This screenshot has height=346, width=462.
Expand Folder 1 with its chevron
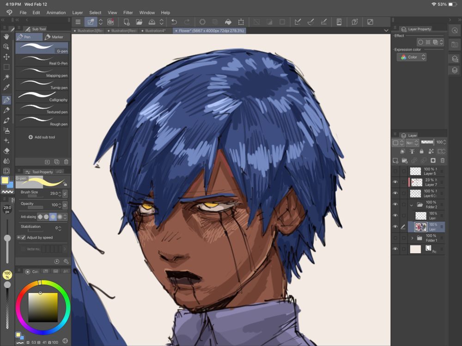[412, 238]
